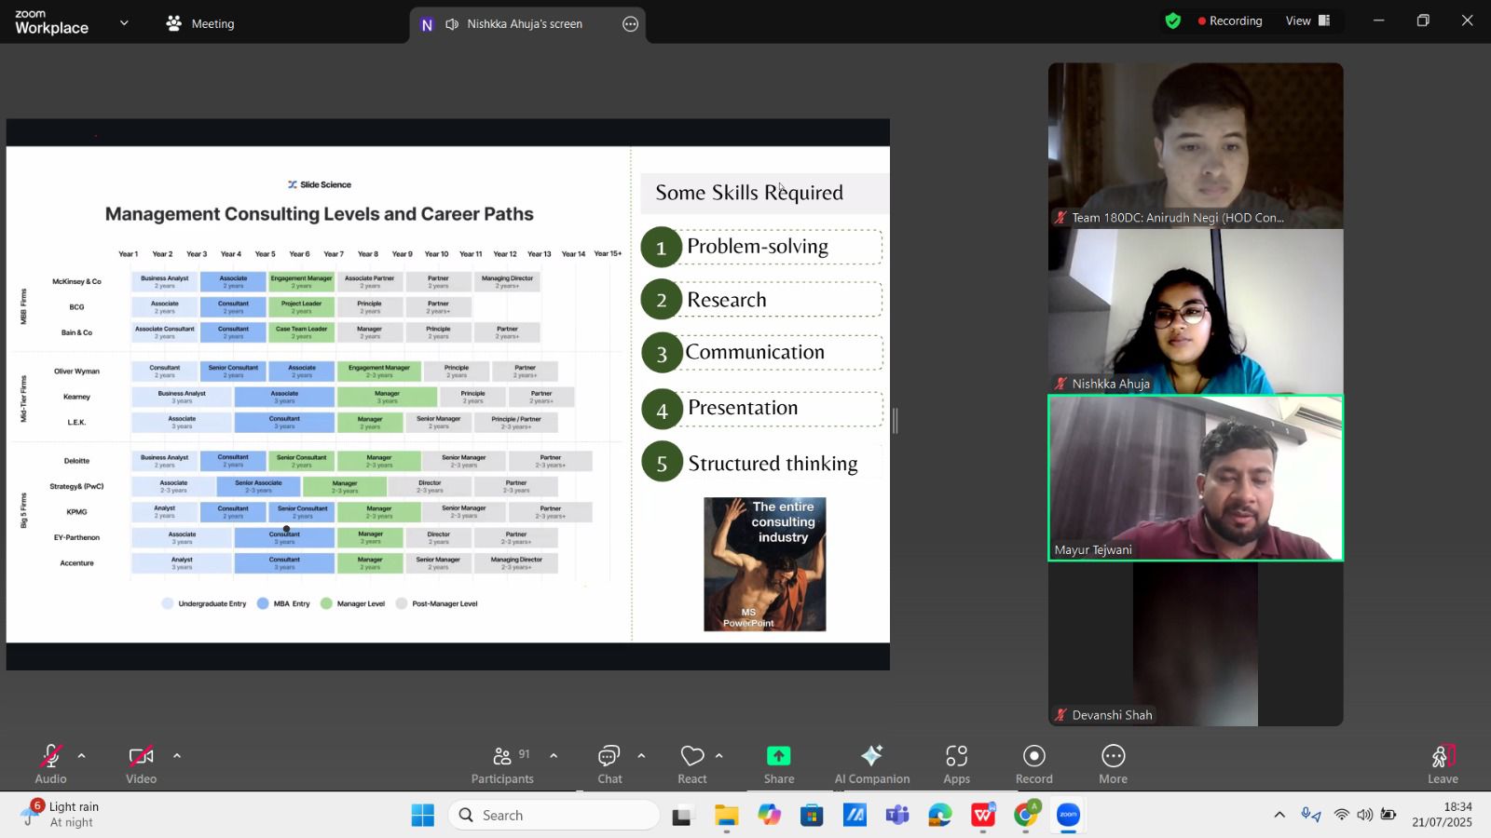Expand the video settings arrow
Image resolution: width=1491 pixels, height=838 pixels.
point(177,755)
